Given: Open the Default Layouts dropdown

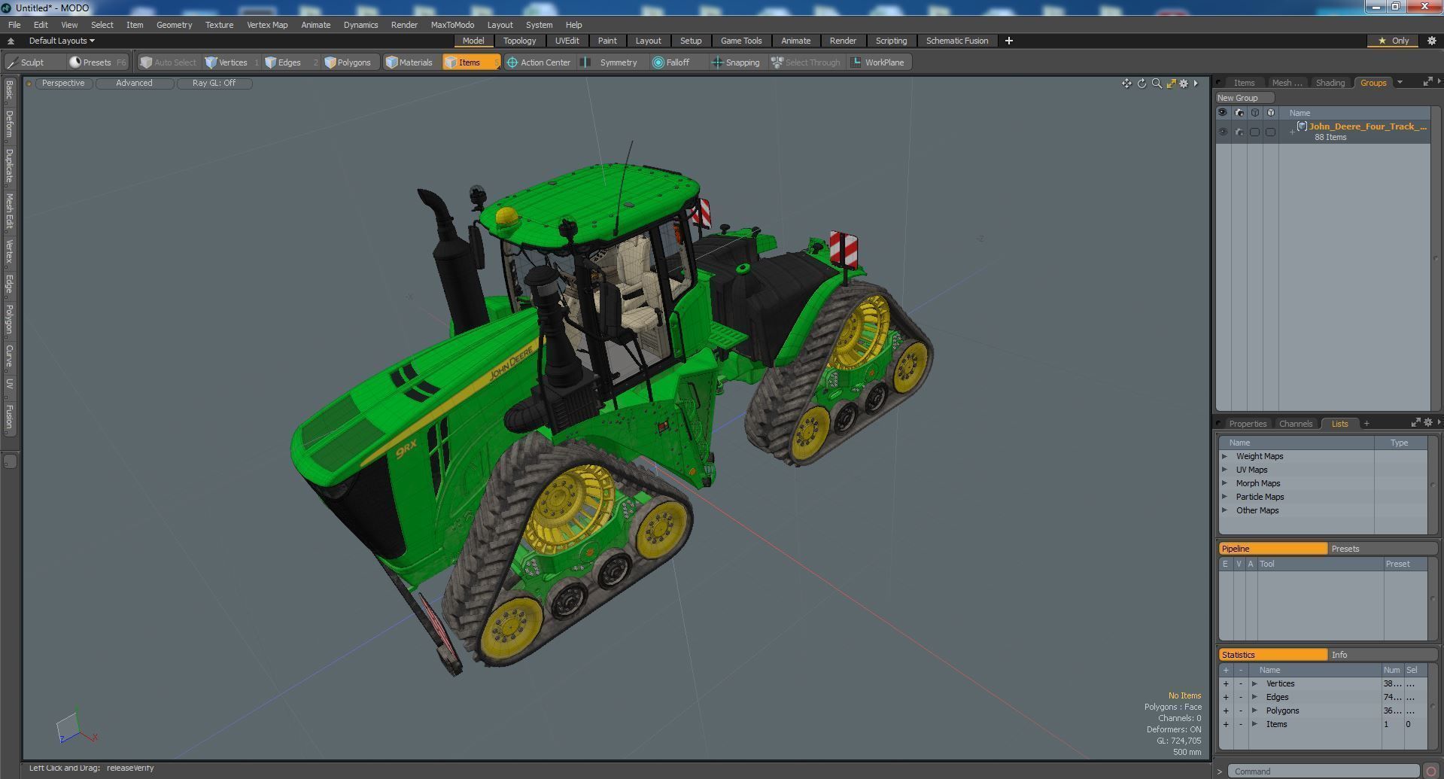Looking at the screenshot, I should pos(62,41).
